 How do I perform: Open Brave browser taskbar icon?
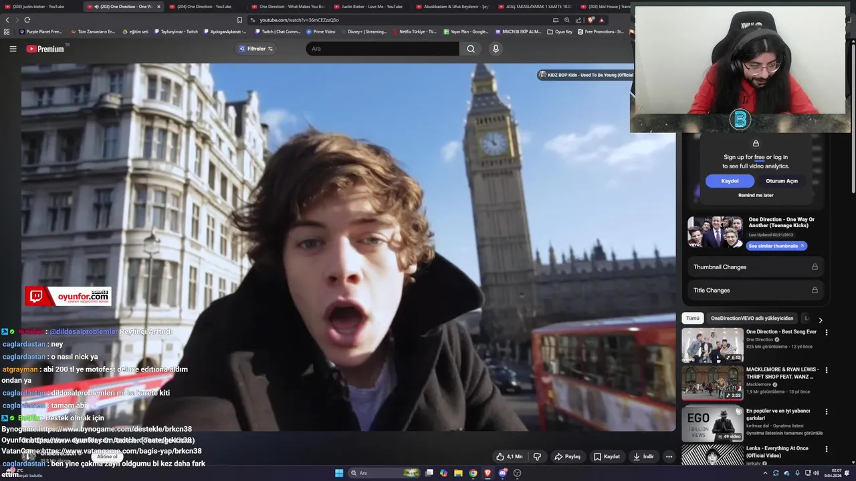[x=488, y=473]
